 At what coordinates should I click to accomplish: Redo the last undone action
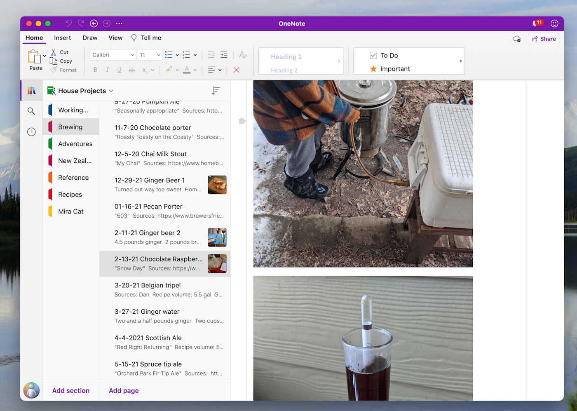tap(81, 23)
